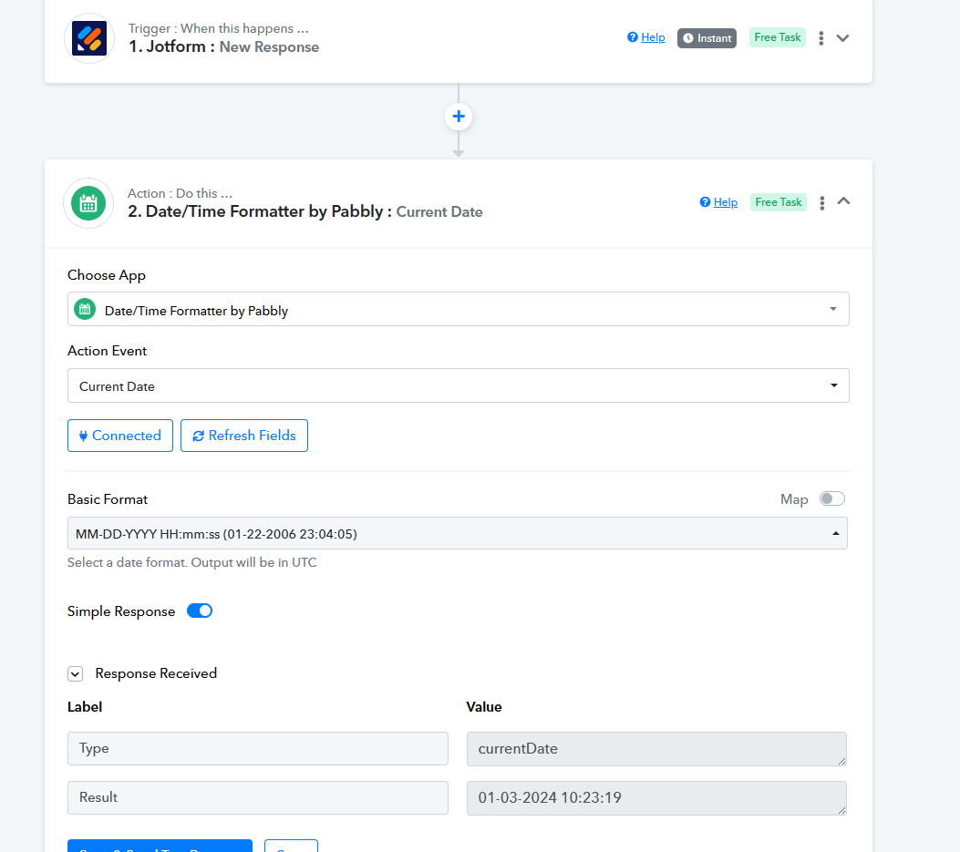Open the Basic Format dropdown

[458, 533]
